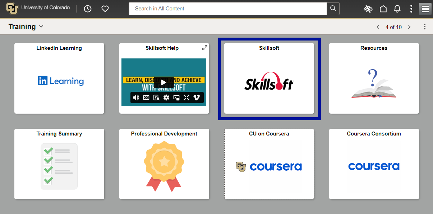This screenshot has width=433, height=214.
Task: Open notifications bell
Action: click(x=397, y=9)
